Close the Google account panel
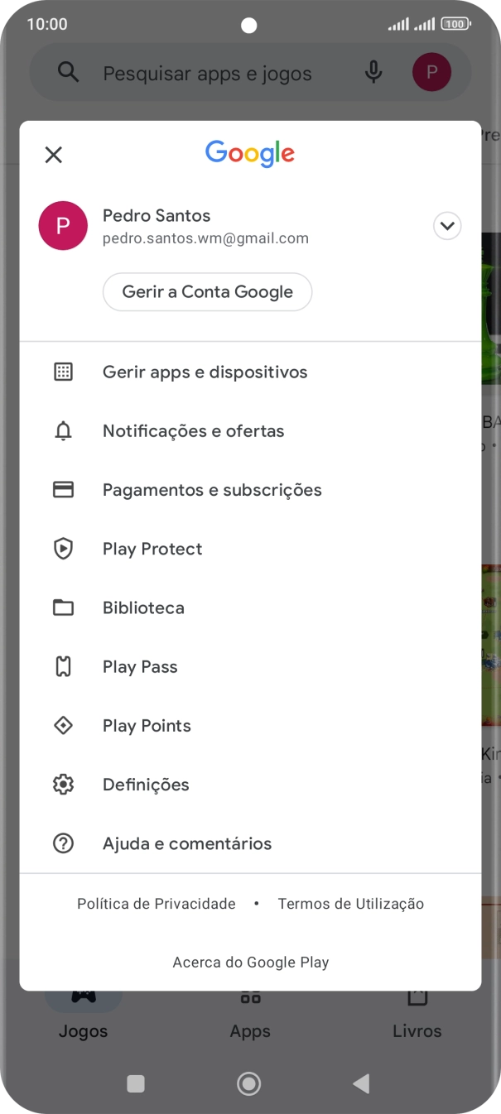This screenshot has height=1114, width=501. click(x=53, y=155)
